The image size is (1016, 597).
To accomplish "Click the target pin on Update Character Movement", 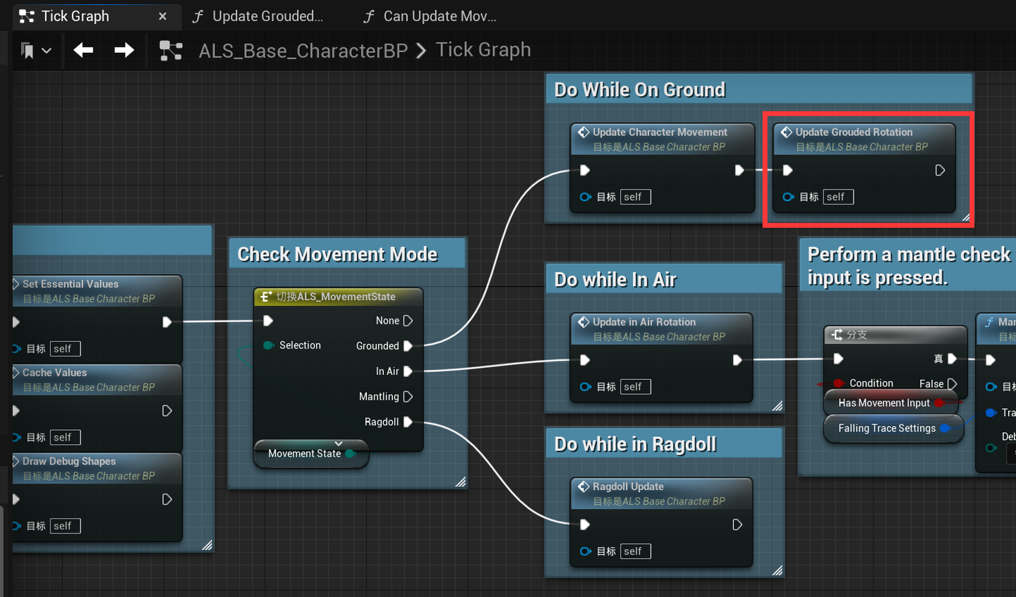I will pos(586,197).
